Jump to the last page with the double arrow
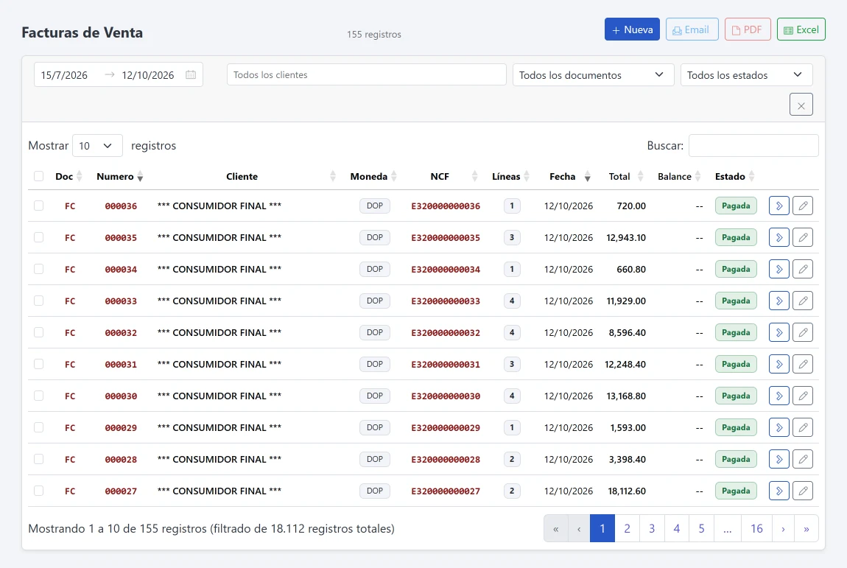847x568 pixels. (x=806, y=528)
